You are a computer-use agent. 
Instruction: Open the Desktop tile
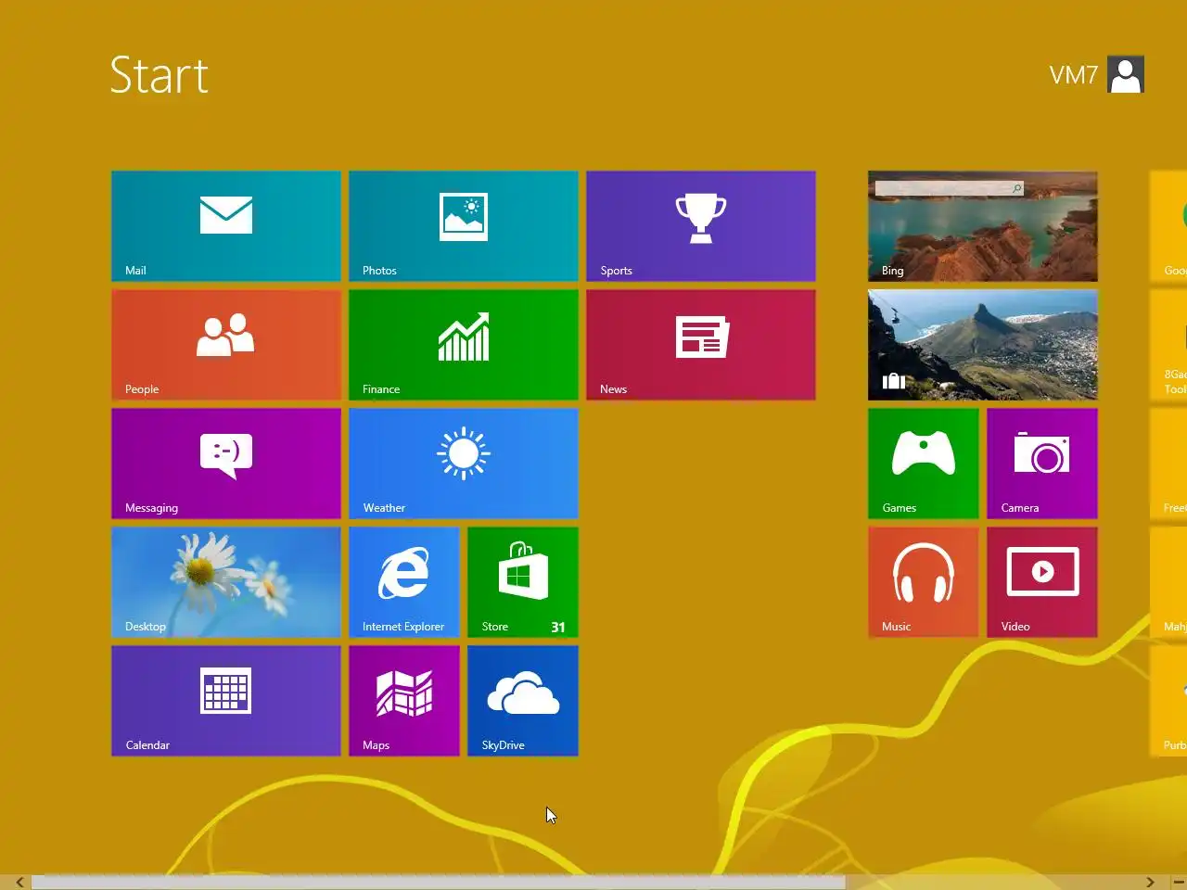point(226,582)
